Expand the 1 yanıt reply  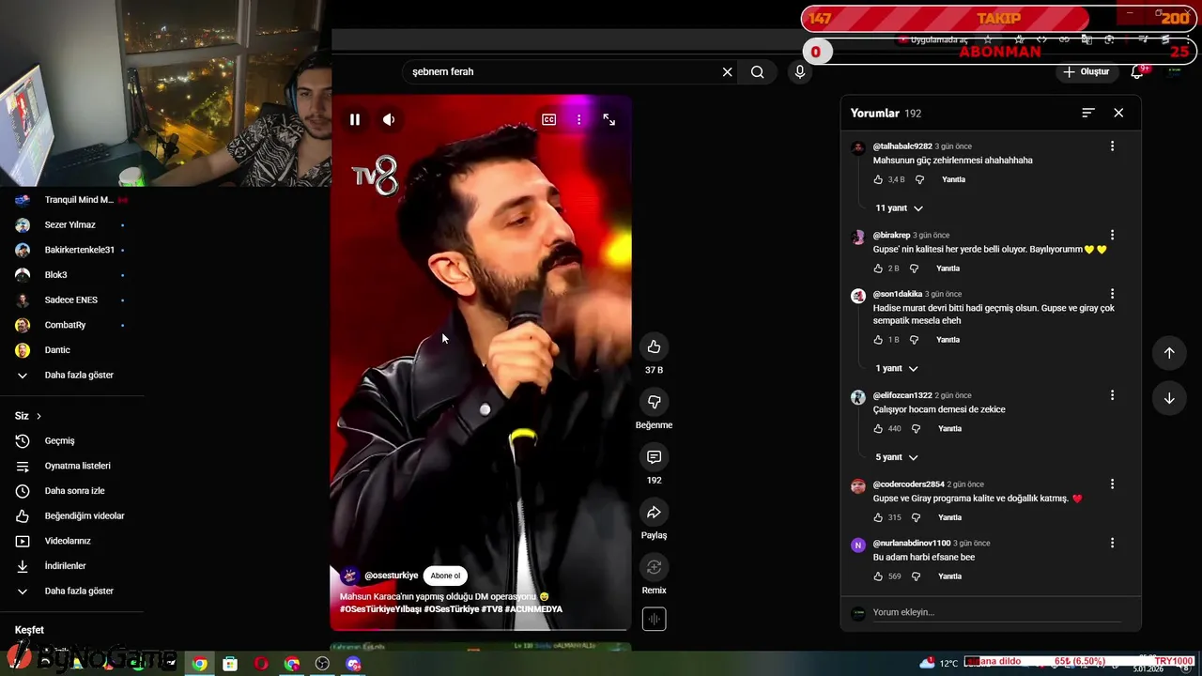click(x=897, y=369)
